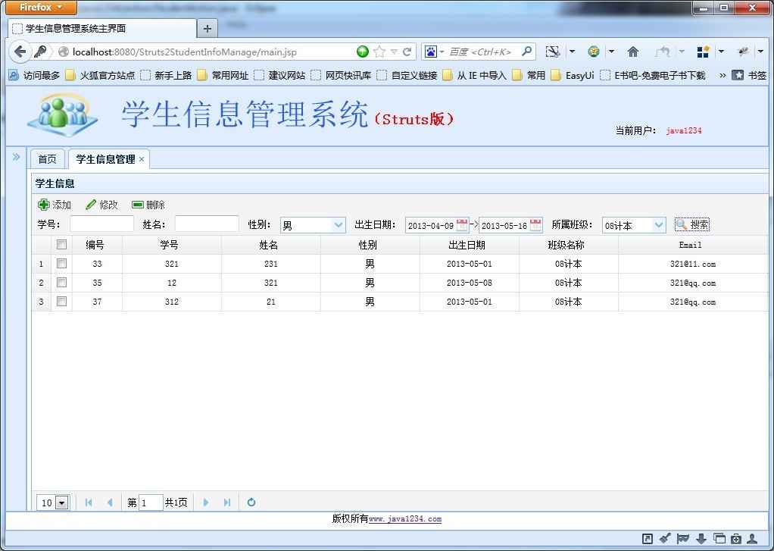Open the 性别 gender dropdown showing 男
Screen dimensions: 774x551
click(338, 225)
